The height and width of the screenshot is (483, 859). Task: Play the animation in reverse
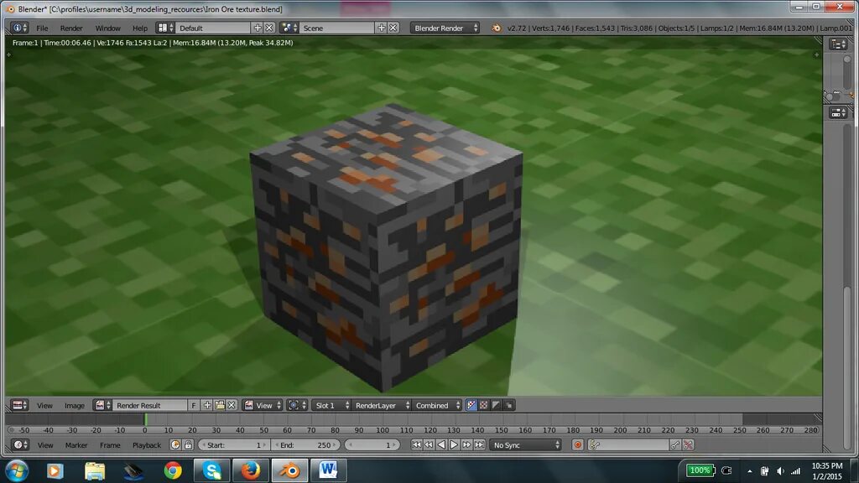[441, 445]
